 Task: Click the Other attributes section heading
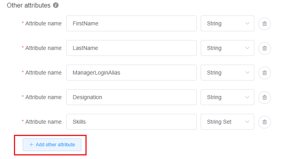pyautogui.click(x=29, y=6)
